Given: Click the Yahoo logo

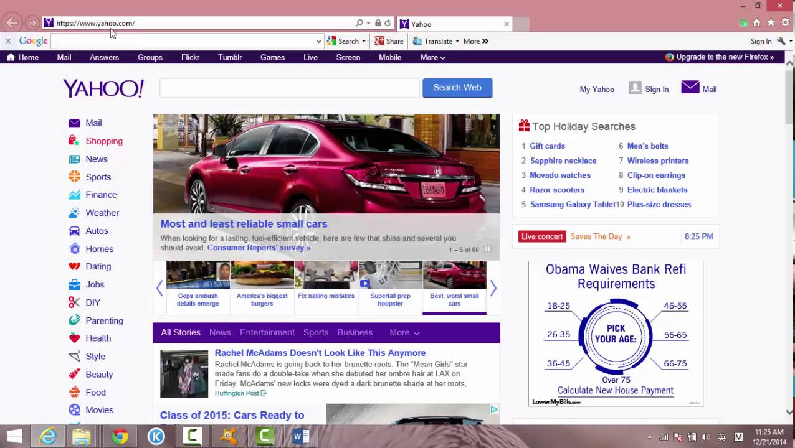Looking at the screenshot, I should pos(103,88).
